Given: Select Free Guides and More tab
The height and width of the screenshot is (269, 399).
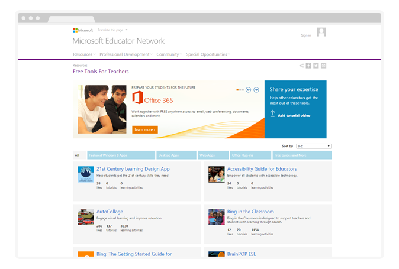Looking at the screenshot, I should coord(302,155).
